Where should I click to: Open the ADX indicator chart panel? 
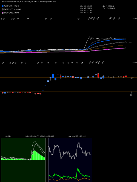[70, 160]
